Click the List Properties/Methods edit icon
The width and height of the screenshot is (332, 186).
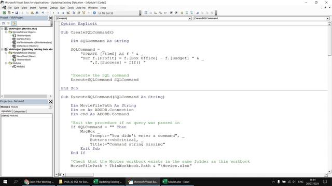click(146, 13)
